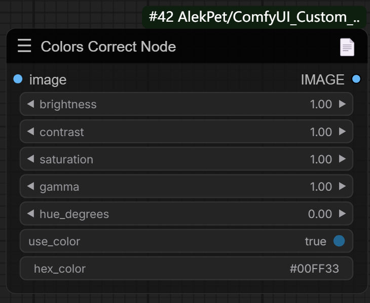The width and height of the screenshot is (370, 303).
Task: Increase hue_degrees with the right arrow
Action: (x=343, y=213)
